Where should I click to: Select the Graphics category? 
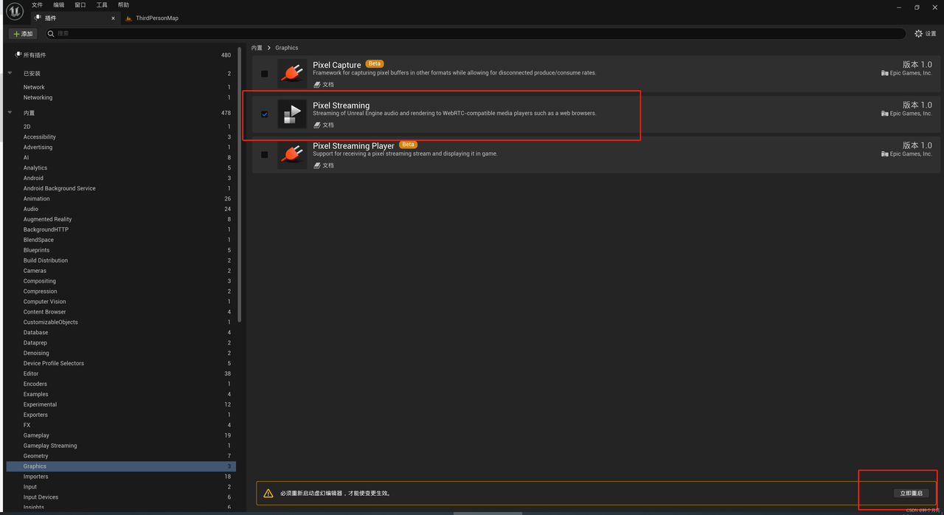point(121,466)
